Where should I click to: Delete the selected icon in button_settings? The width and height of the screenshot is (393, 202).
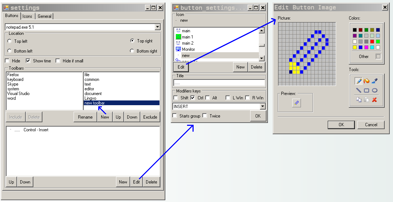(256, 67)
